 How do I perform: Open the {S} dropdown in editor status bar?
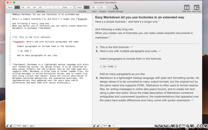coord(32,126)
